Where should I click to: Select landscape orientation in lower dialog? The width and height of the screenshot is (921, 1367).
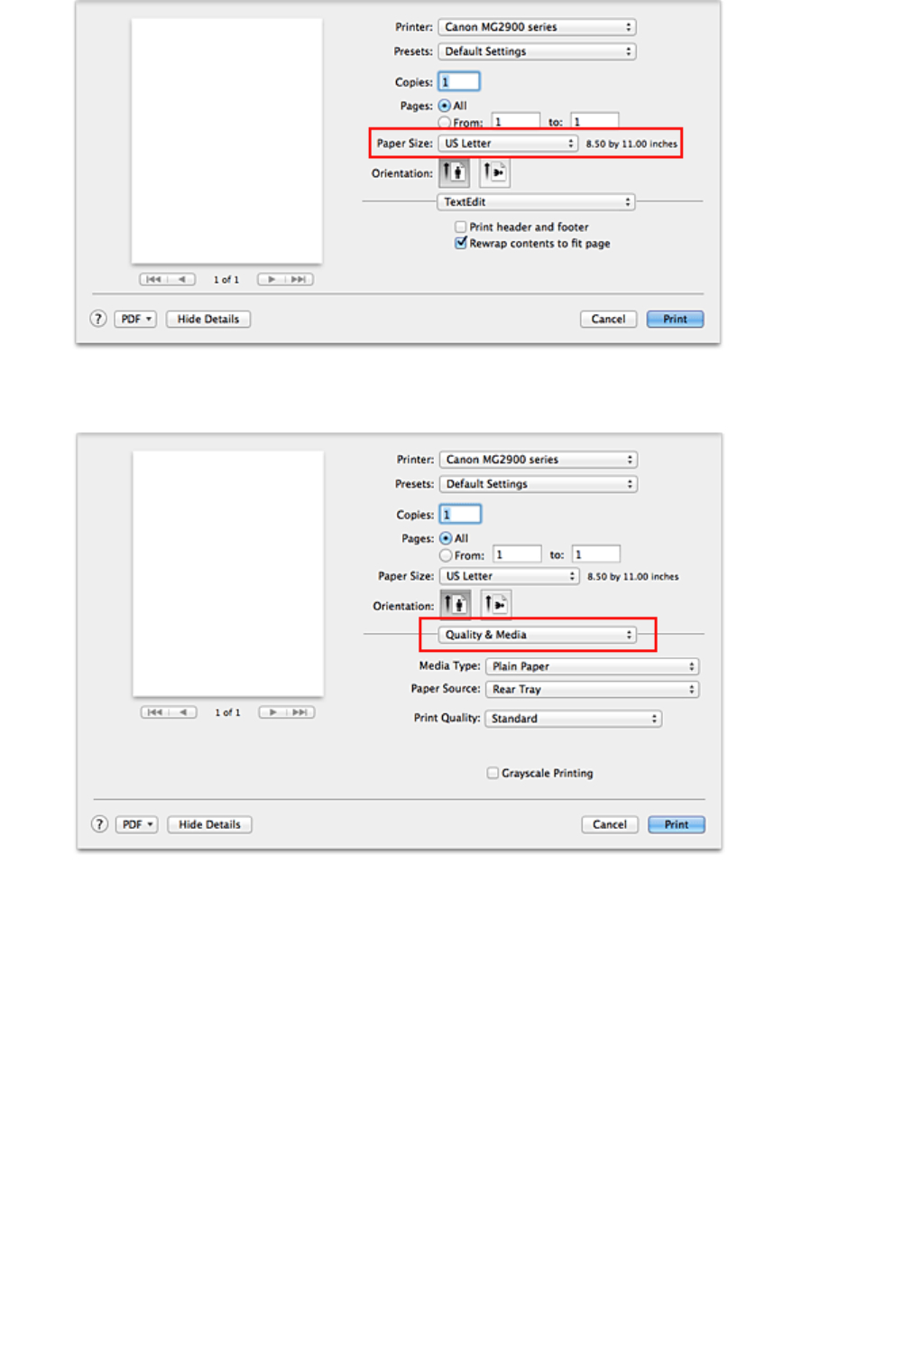496,604
